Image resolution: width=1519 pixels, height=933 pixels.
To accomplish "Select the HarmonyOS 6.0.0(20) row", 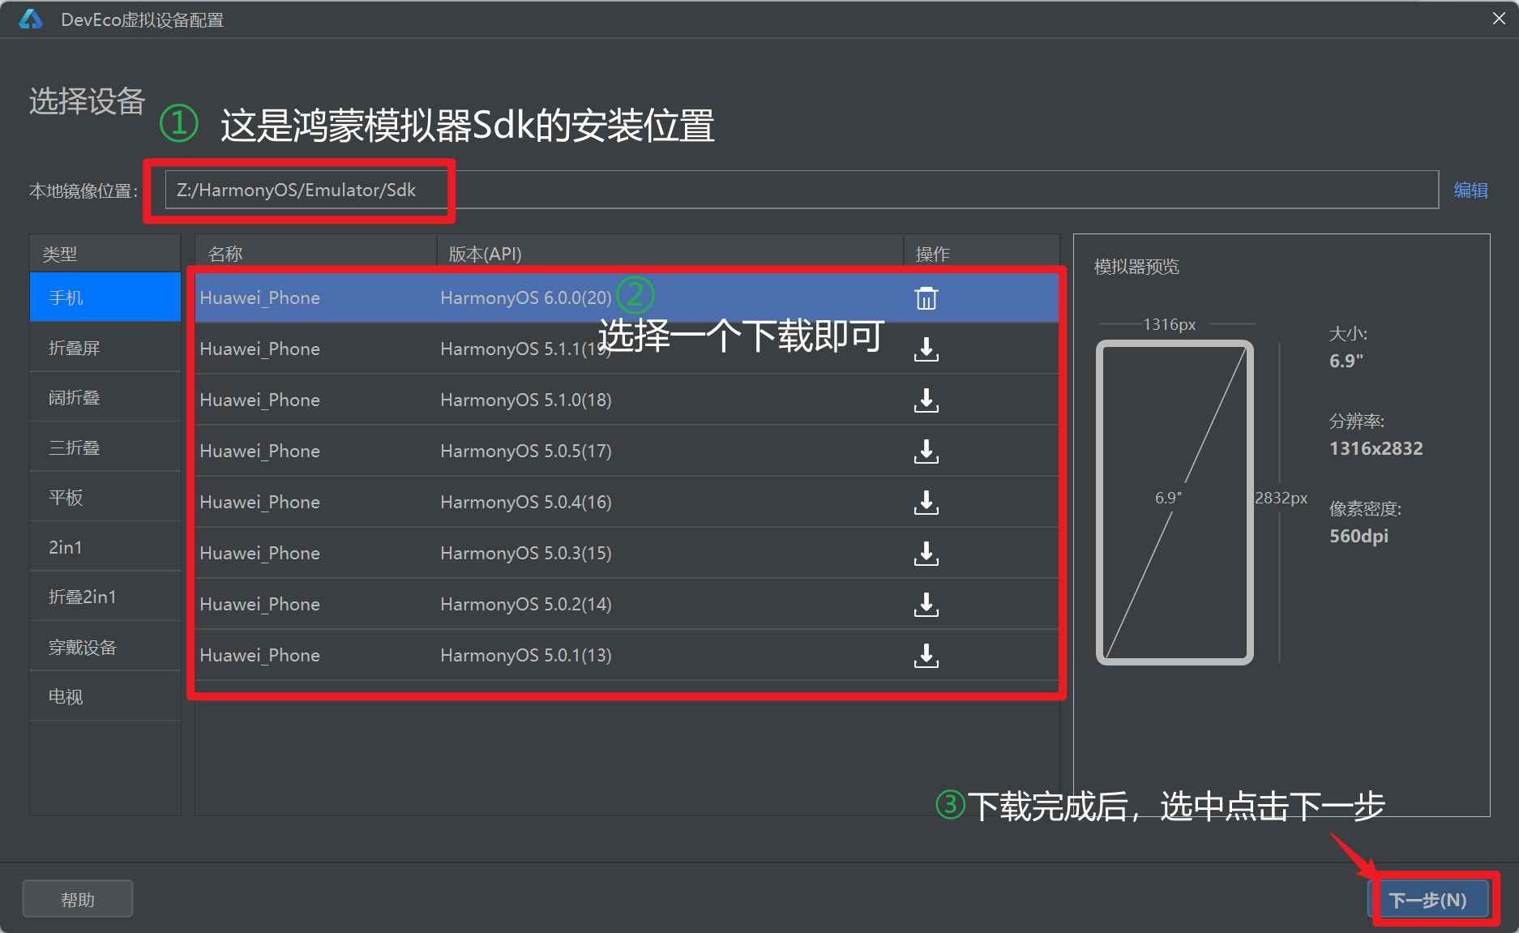I will [x=627, y=297].
